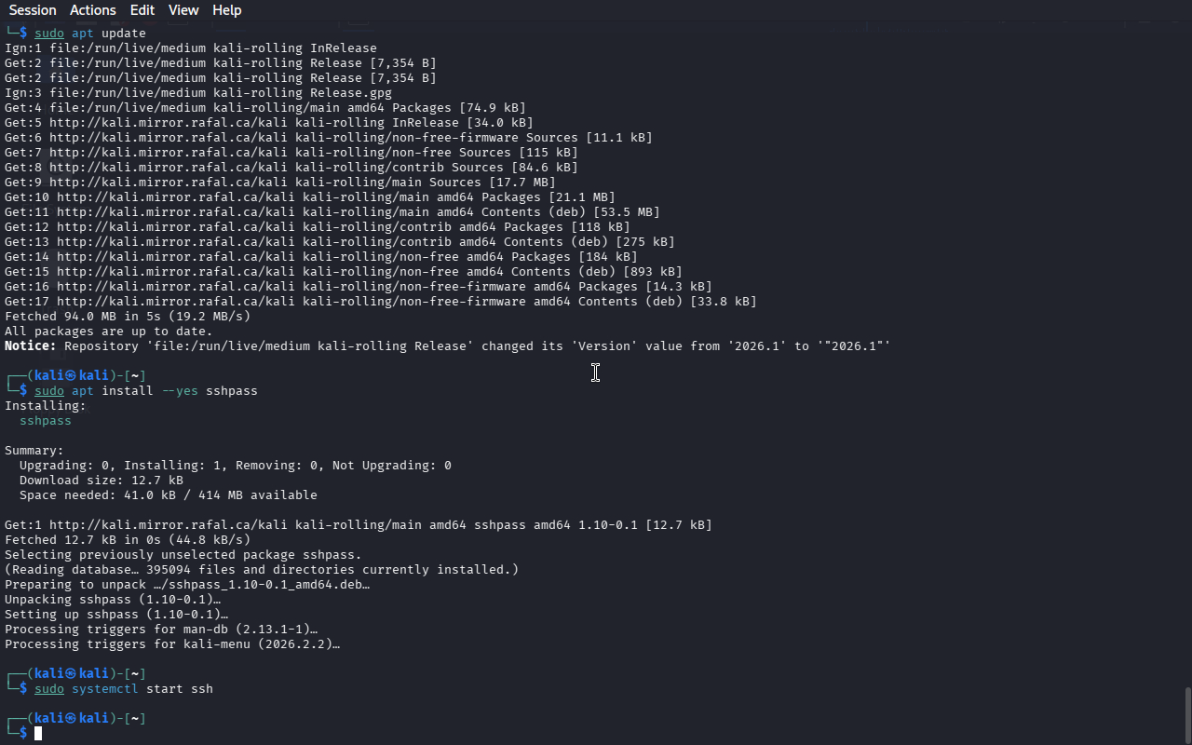Screen dimensions: 1192x745
Task: Click the --yes flag in the install command
Action: click(x=180, y=391)
